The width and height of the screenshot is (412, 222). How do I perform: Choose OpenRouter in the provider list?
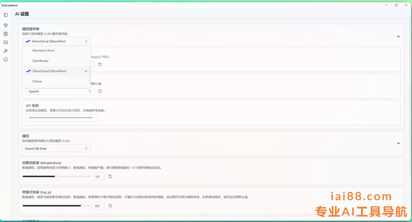tap(40, 61)
